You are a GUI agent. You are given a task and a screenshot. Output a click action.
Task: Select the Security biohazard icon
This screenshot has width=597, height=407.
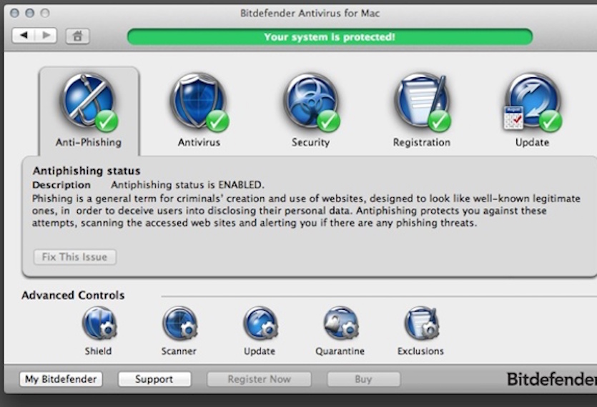click(311, 102)
